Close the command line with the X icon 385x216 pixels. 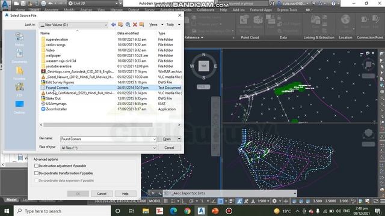153,193
